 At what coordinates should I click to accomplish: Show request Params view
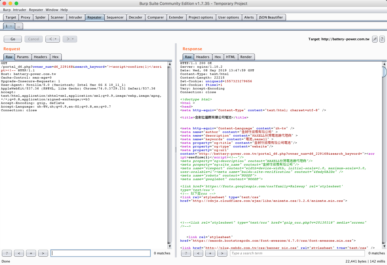(x=23, y=57)
